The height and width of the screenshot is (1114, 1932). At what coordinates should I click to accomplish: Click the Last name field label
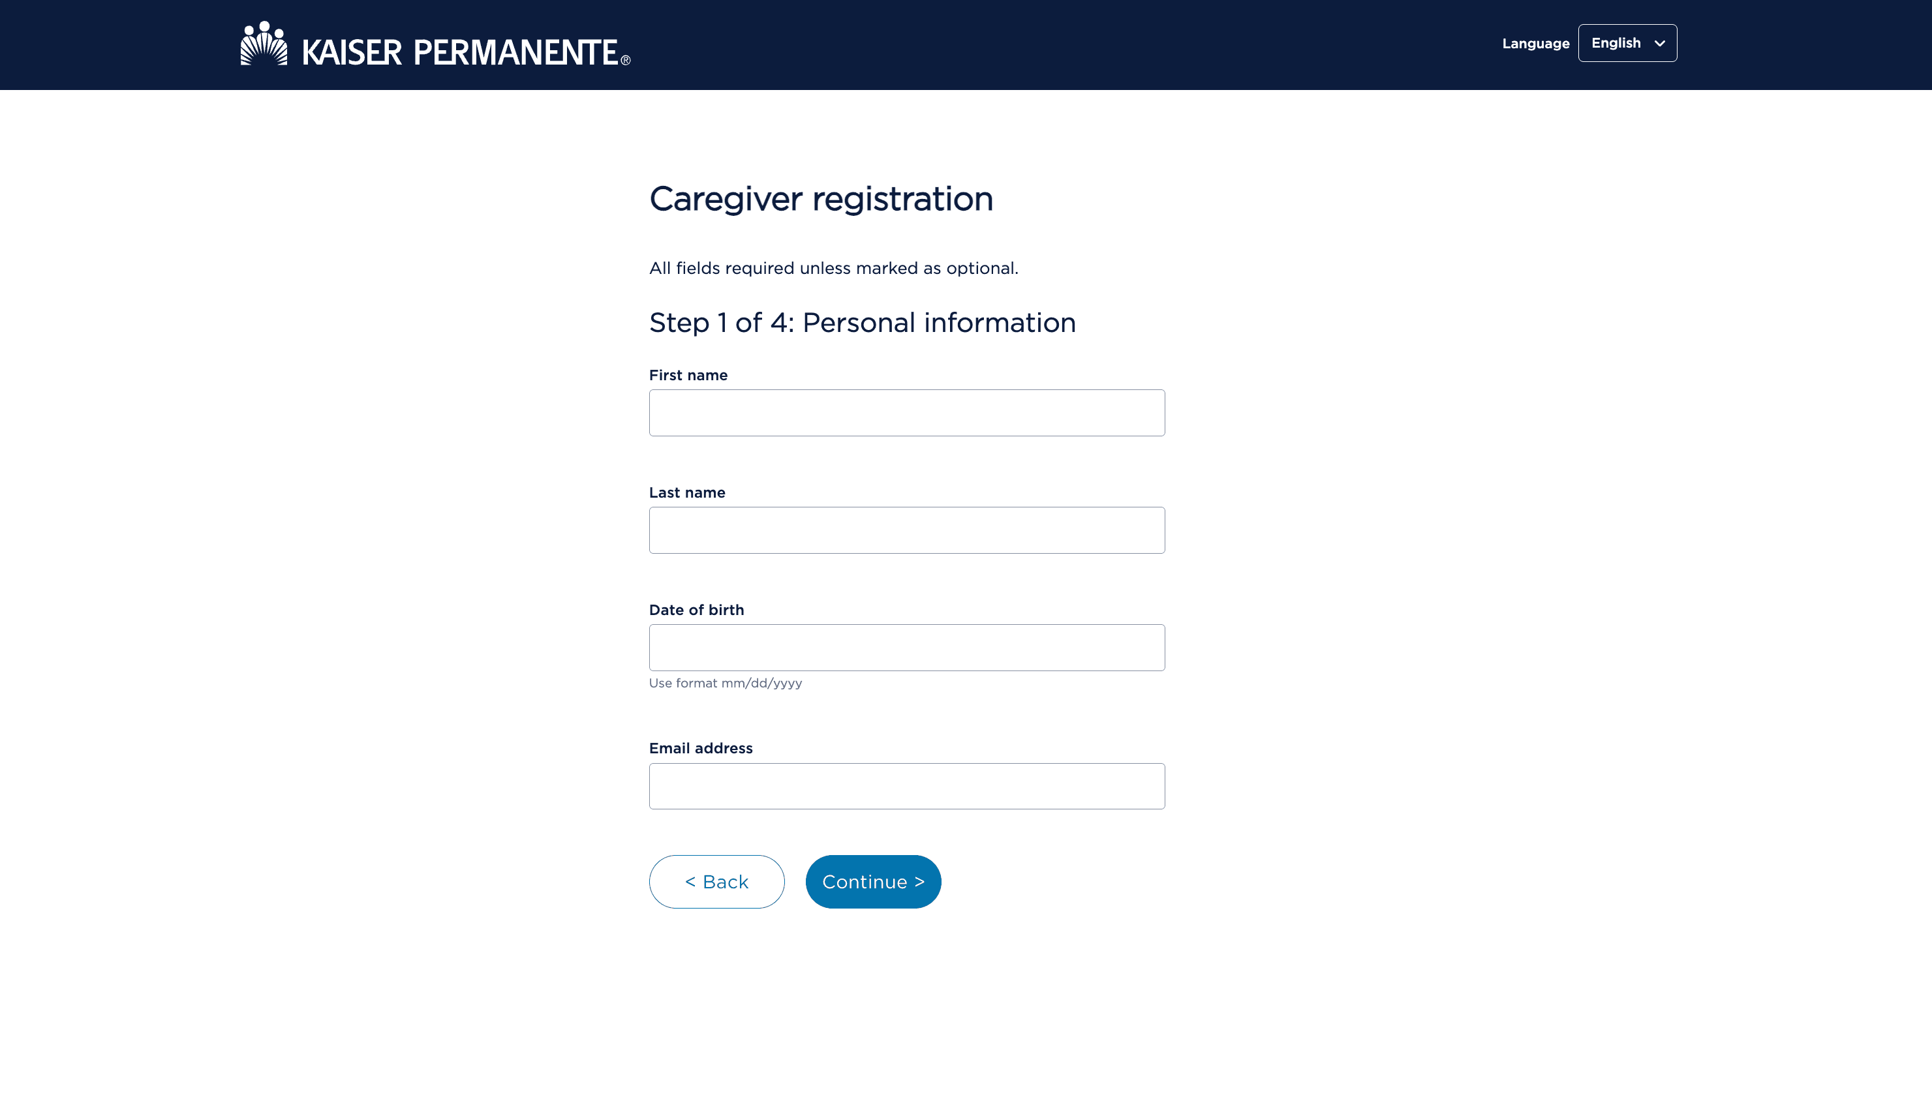coord(686,492)
